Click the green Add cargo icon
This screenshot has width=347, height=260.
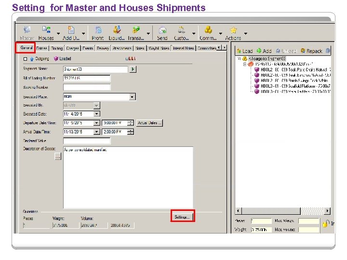coord(259,51)
